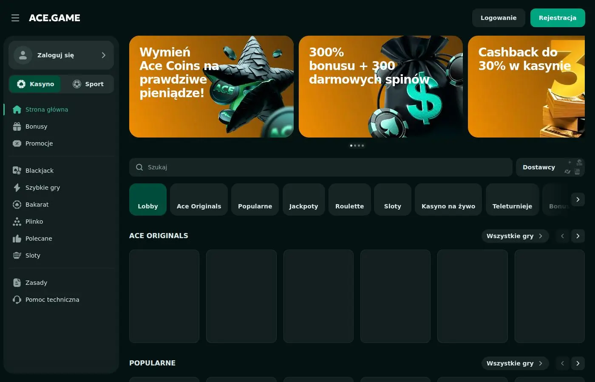This screenshot has width=595, height=382.
Task: Go to previous Popularne games
Action: pyautogui.click(x=563, y=363)
